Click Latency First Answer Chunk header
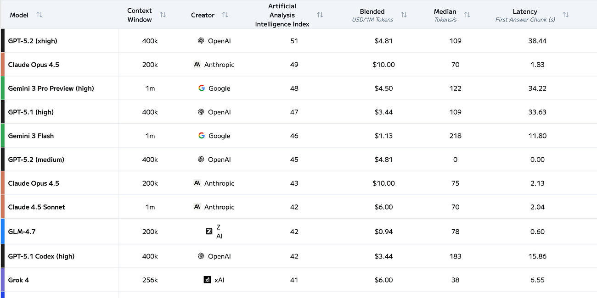The image size is (597, 298). click(x=525, y=15)
